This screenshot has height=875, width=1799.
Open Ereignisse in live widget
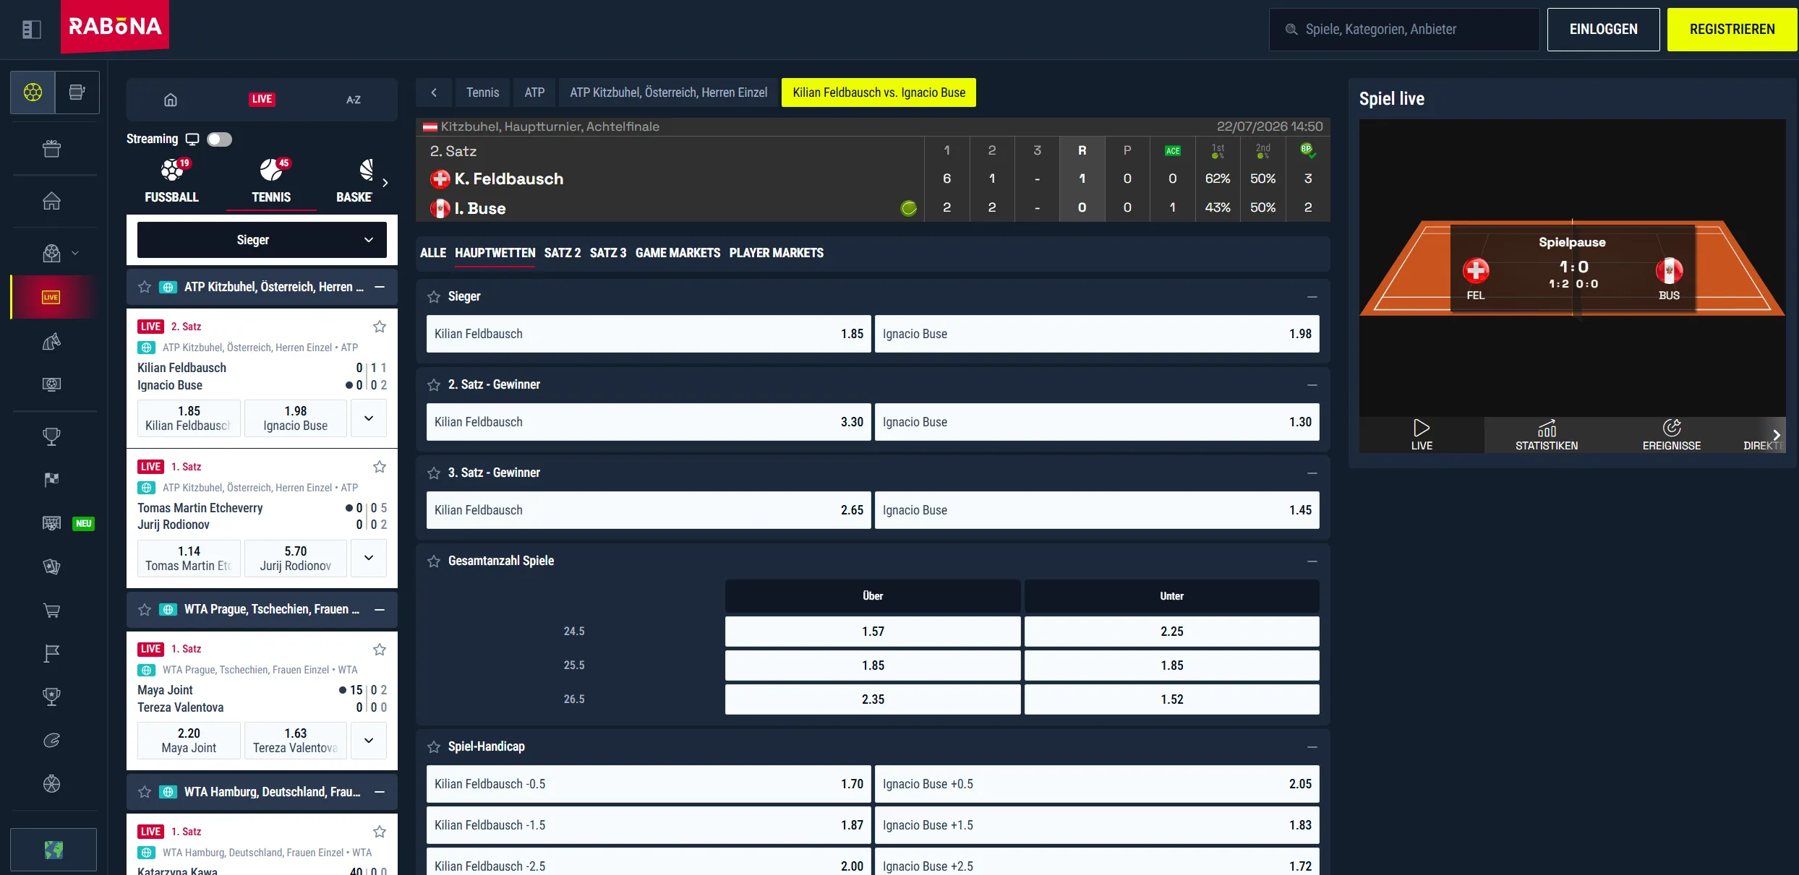click(x=1672, y=435)
